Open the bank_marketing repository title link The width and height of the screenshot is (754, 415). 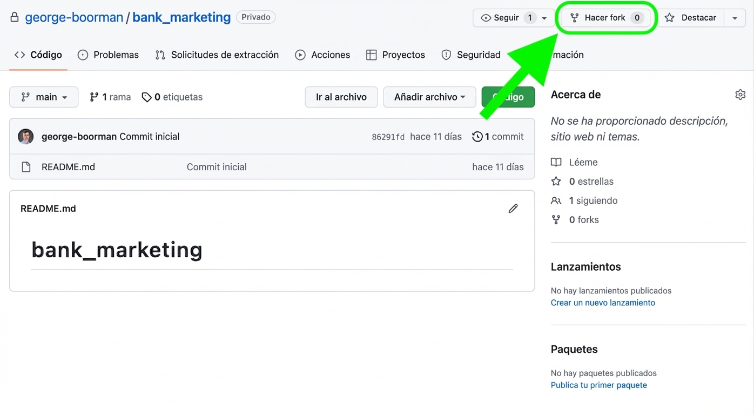coord(181,17)
